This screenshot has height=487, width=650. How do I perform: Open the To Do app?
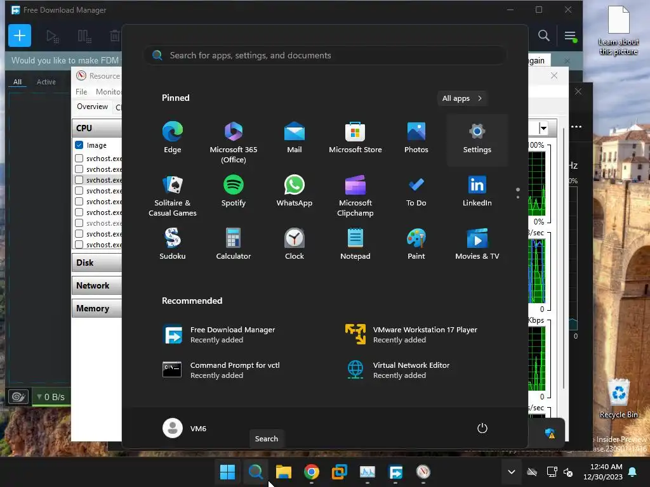(416, 191)
